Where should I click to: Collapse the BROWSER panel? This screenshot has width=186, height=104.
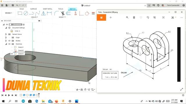2,21
